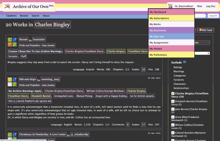Open author bunnielav's profile
The height and width of the screenshot is (141, 220).
click(39, 39)
